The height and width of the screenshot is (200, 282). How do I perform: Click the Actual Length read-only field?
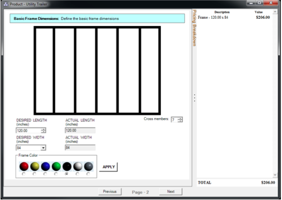pyautogui.click(x=80, y=130)
